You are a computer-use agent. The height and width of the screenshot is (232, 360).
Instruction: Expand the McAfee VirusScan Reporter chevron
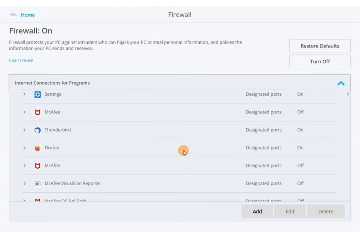click(x=24, y=183)
